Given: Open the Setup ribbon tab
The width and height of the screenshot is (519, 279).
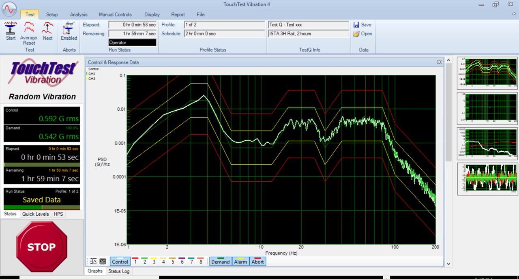Looking at the screenshot, I should click(52, 15).
